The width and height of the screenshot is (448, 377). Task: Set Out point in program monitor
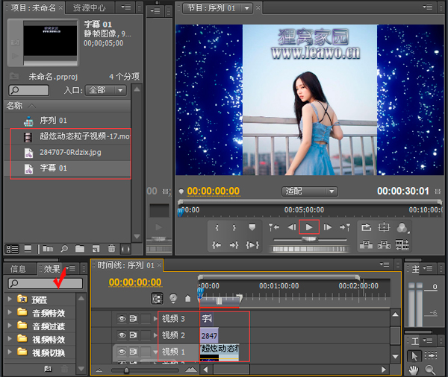[234, 227]
